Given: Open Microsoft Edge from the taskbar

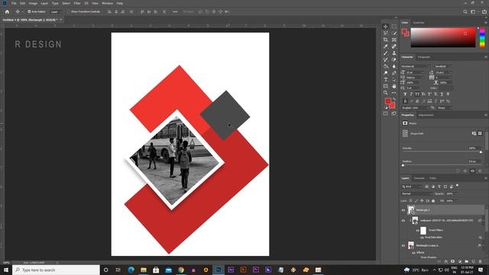Looking at the screenshot, I should pos(131,270).
